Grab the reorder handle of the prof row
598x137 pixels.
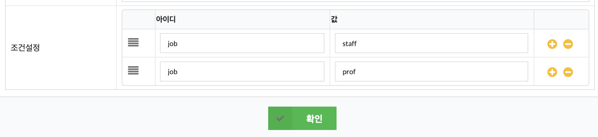tap(133, 71)
